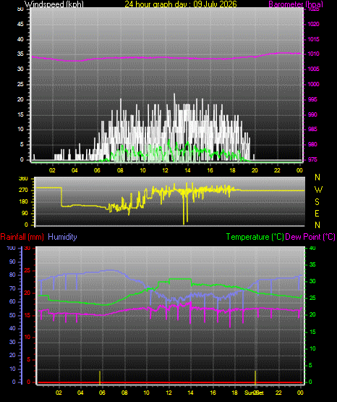337x402 pixels.
Task: Click the '24 hour graph day : 09 July 2026' heading
Action: coord(181,4)
